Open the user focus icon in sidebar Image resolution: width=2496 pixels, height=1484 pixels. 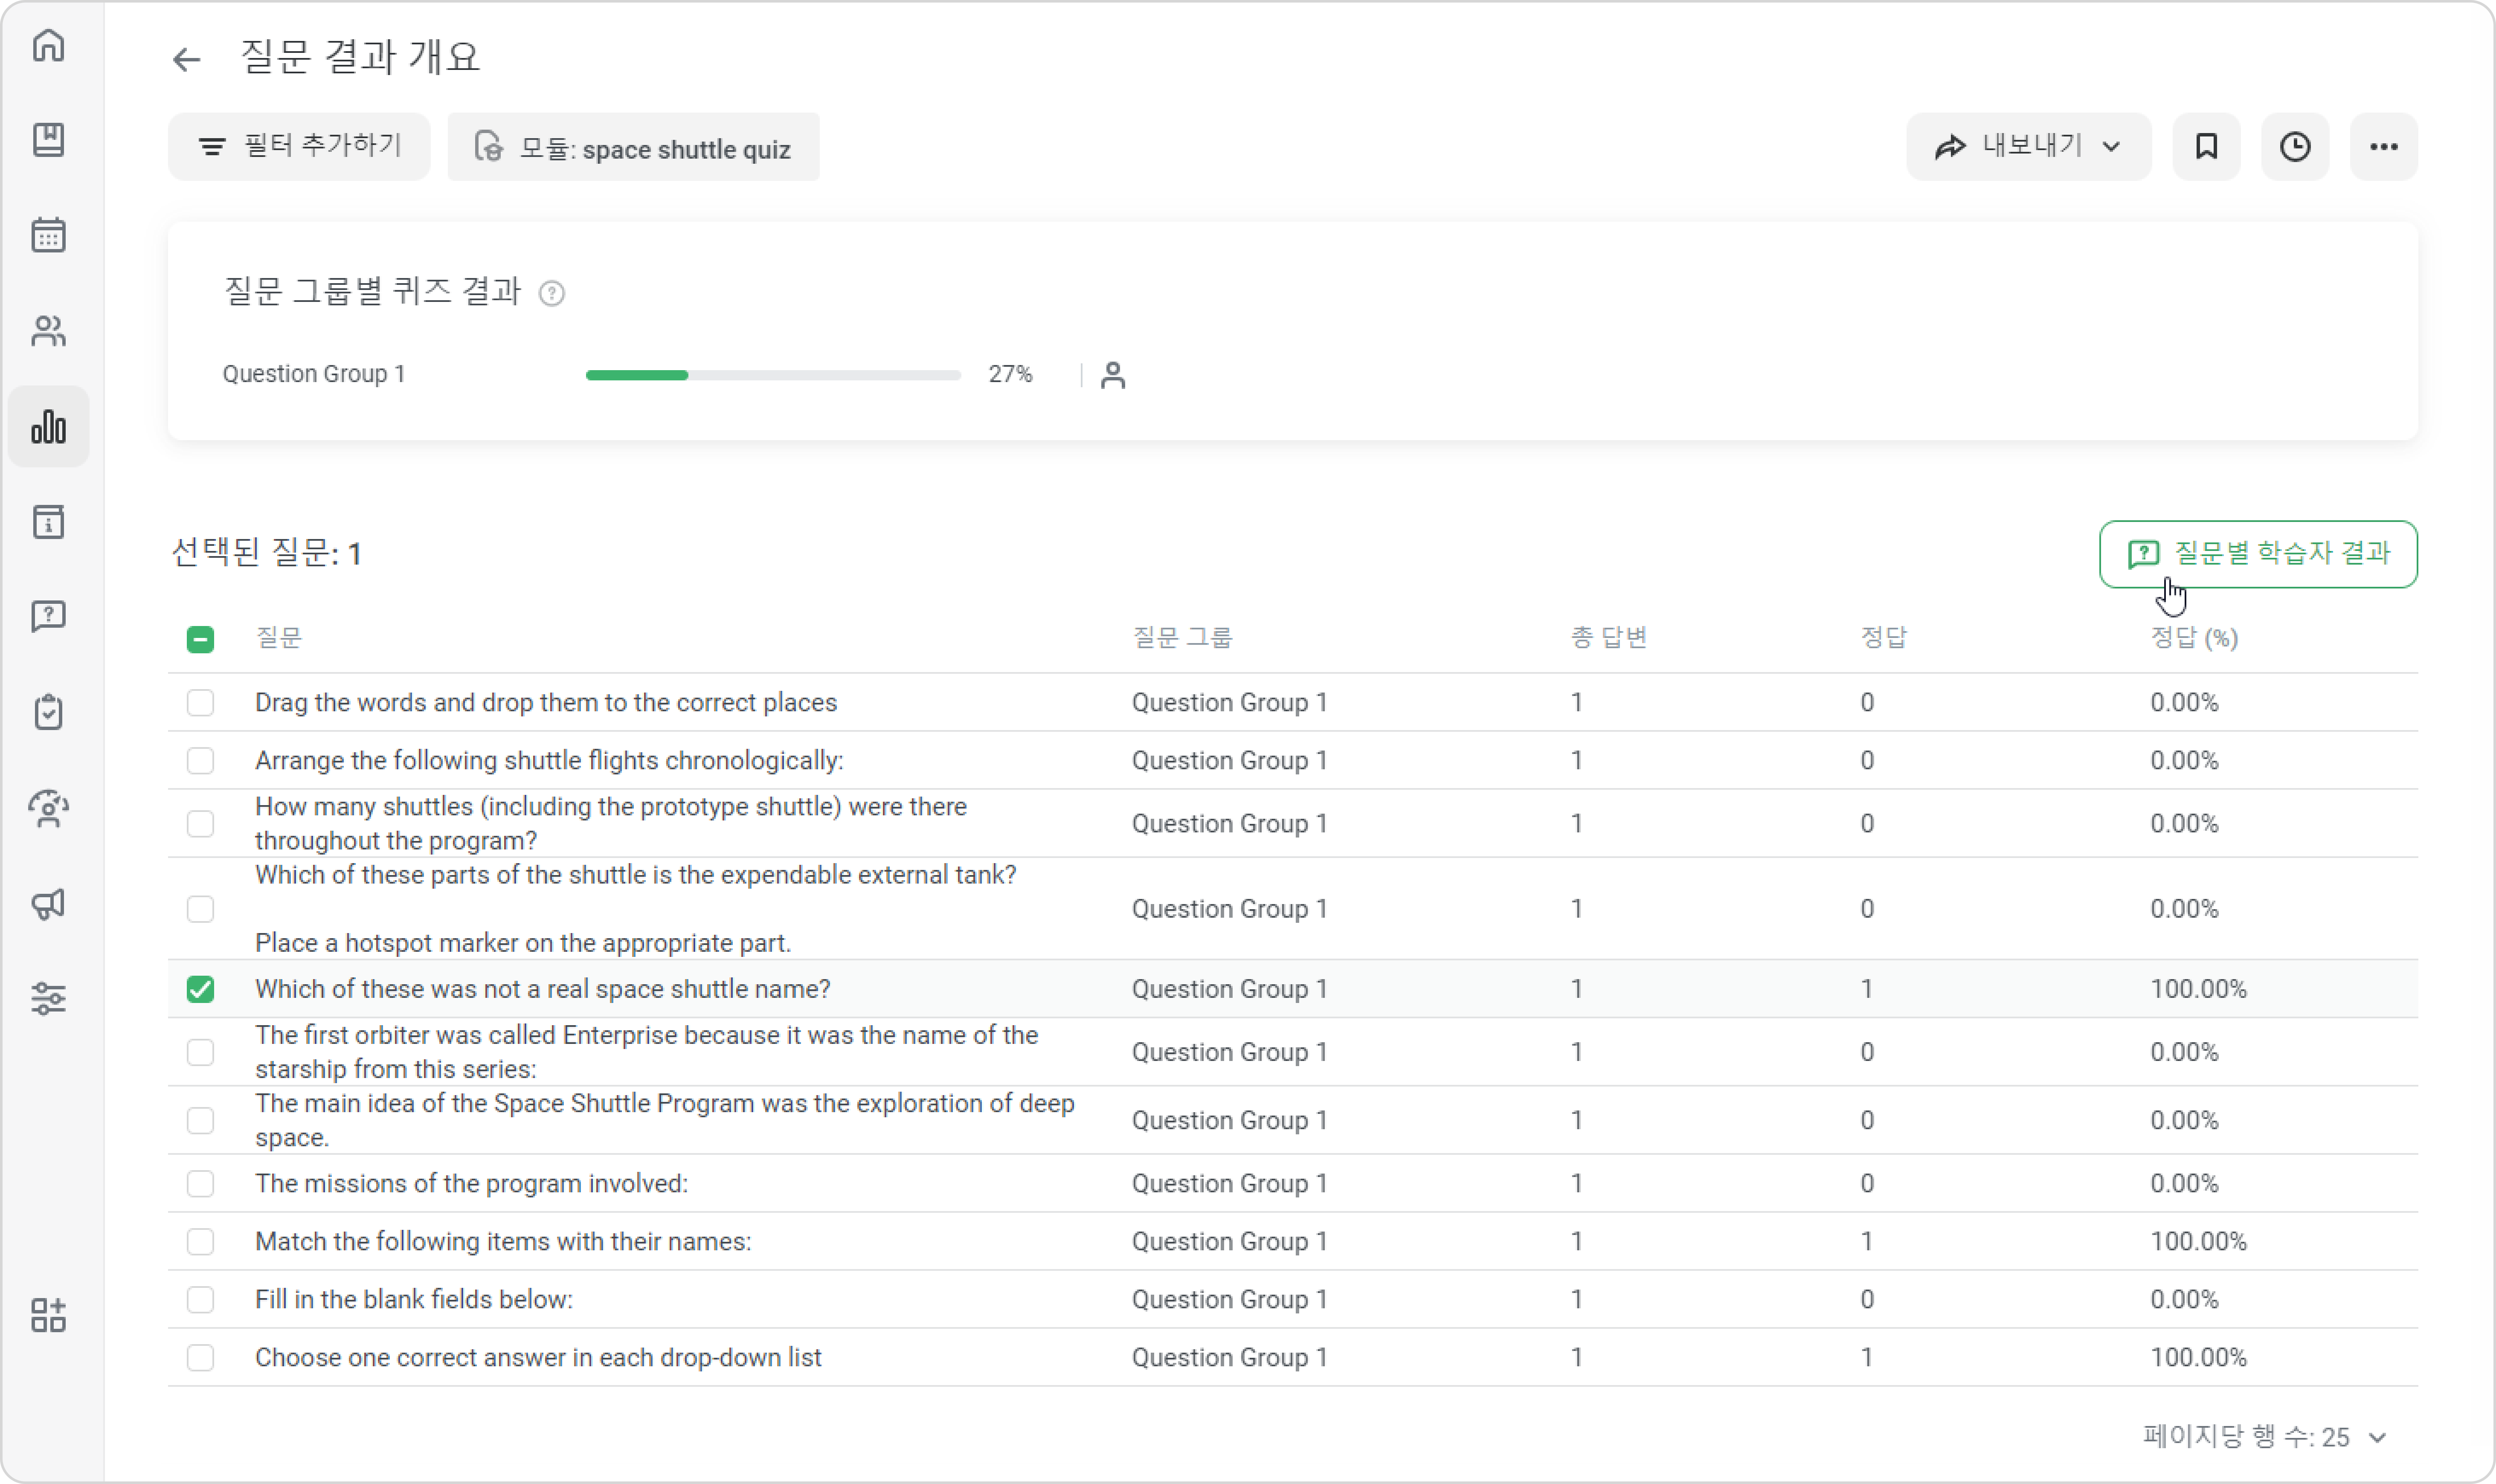click(x=48, y=808)
